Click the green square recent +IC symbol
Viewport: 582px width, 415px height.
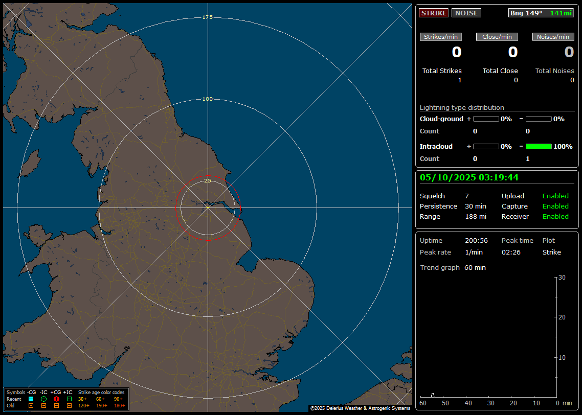point(69,399)
